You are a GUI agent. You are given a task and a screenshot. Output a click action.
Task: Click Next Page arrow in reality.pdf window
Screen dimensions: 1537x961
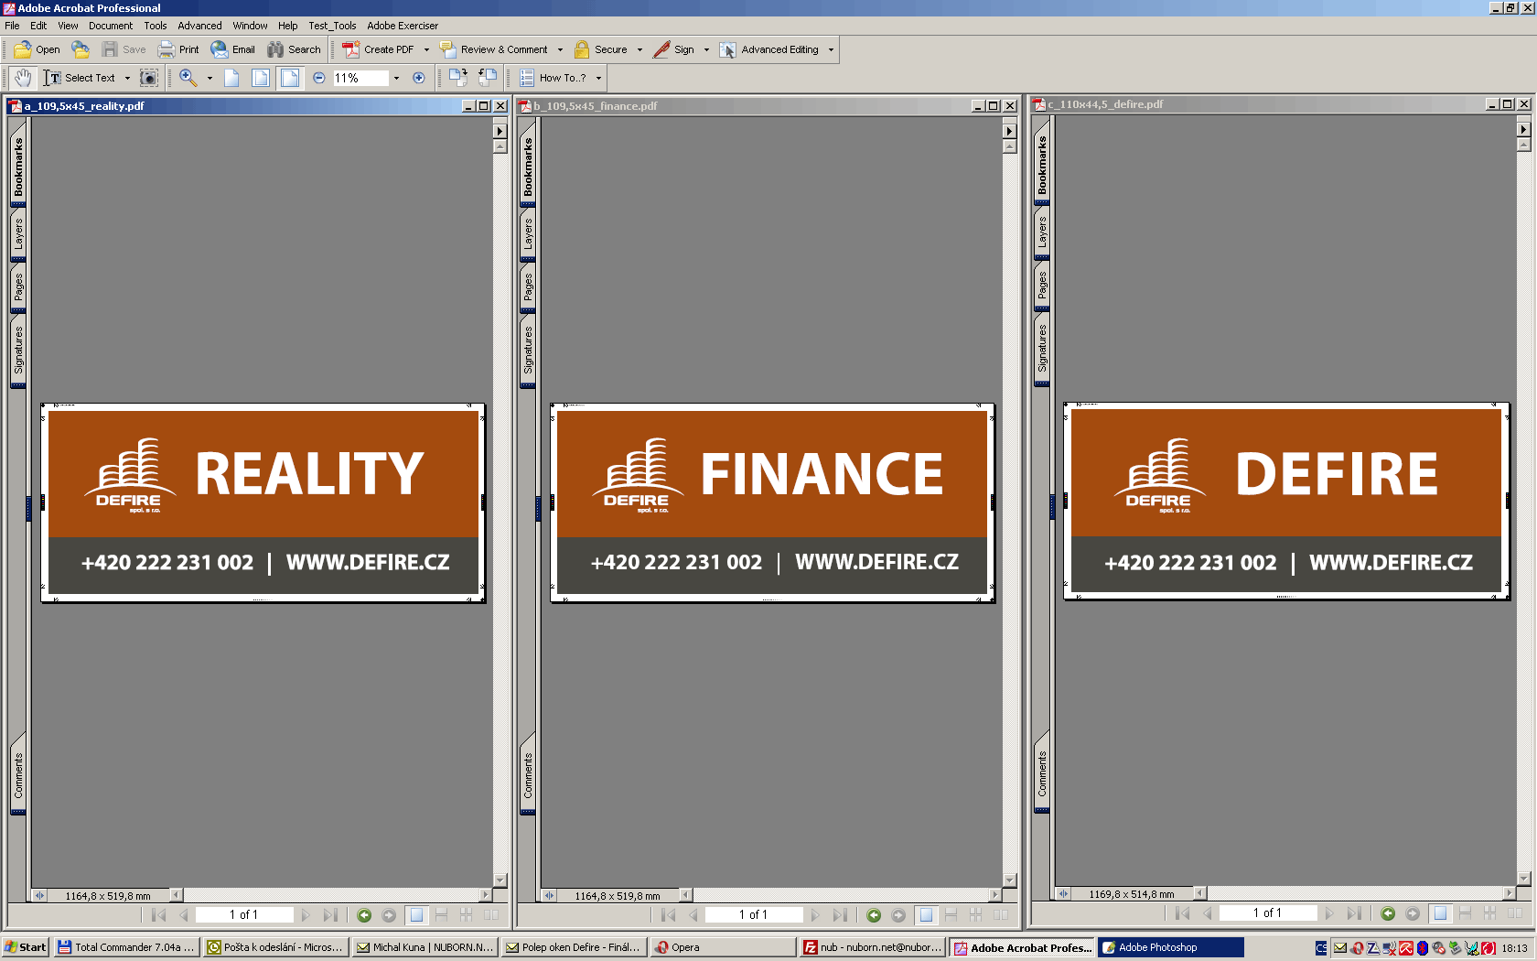point(306,915)
